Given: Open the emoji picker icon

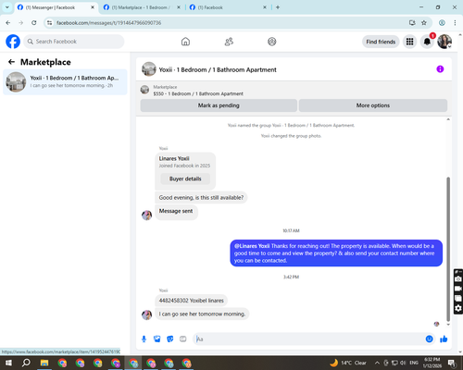Looking at the screenshot, I should tap(429, 339).
